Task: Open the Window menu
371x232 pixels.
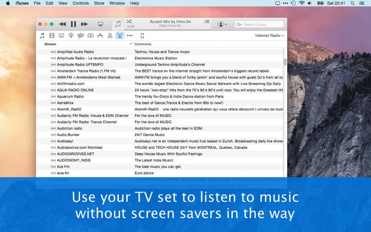Action: coord(117,3)
